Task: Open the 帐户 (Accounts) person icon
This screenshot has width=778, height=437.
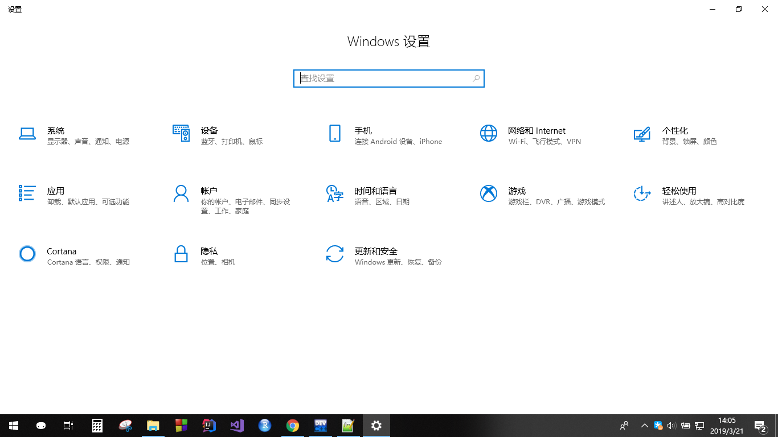Action: (181, 193)
